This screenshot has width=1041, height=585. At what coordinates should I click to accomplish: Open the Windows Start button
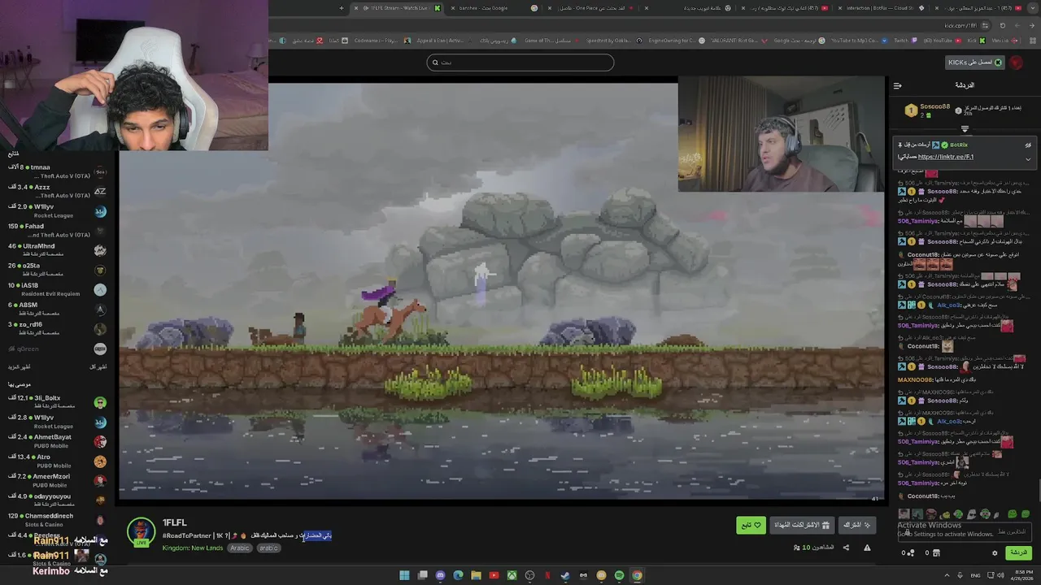coord(404,575)
